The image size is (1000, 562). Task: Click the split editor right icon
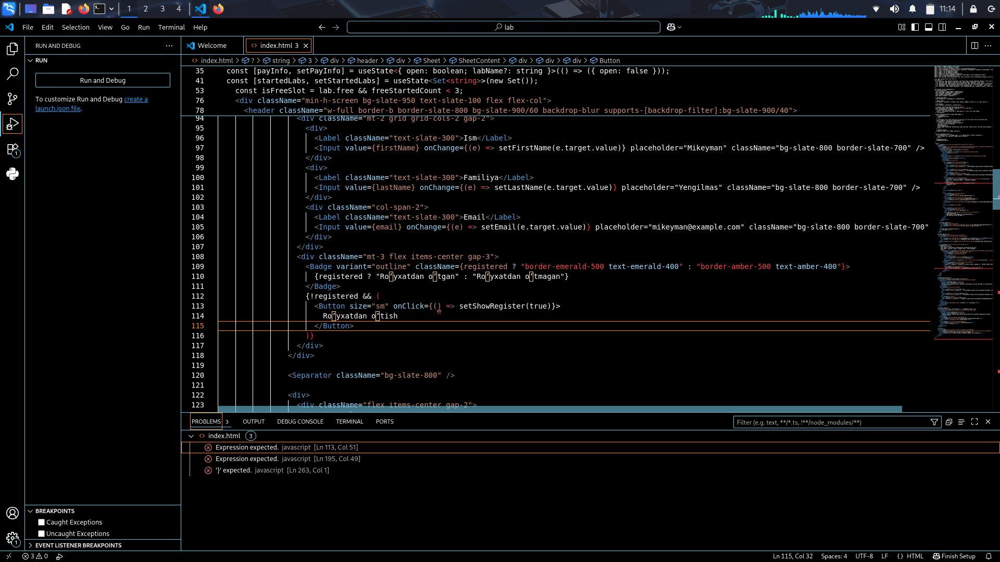tap(974, 46)
